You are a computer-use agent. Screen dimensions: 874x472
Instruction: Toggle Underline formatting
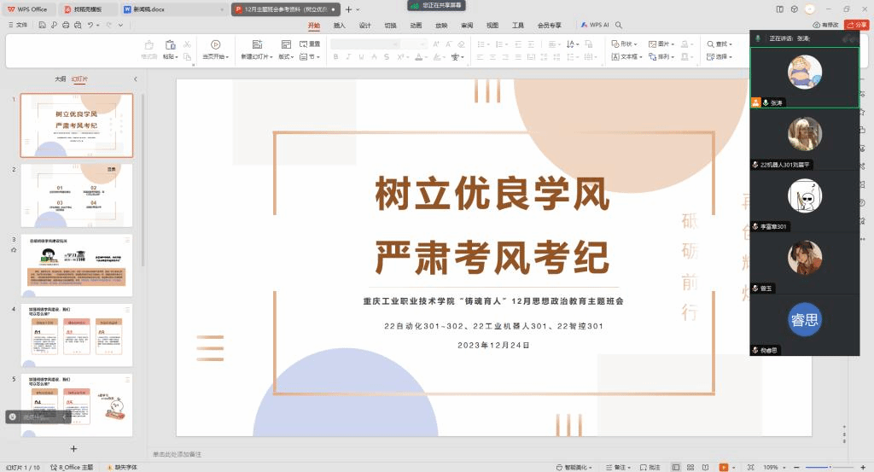(361, 57)
